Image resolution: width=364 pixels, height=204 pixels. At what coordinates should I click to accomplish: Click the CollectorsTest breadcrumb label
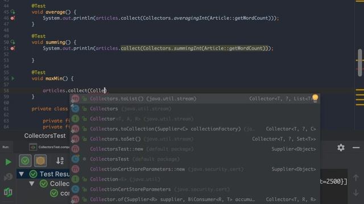(x=45, y=136)
